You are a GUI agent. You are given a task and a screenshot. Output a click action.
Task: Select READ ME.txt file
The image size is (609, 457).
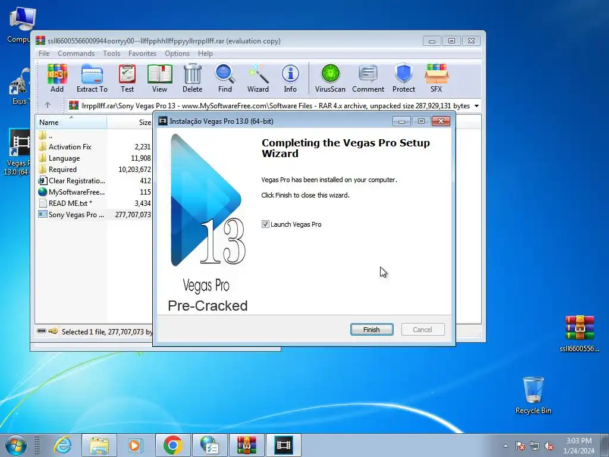point(94,204)
